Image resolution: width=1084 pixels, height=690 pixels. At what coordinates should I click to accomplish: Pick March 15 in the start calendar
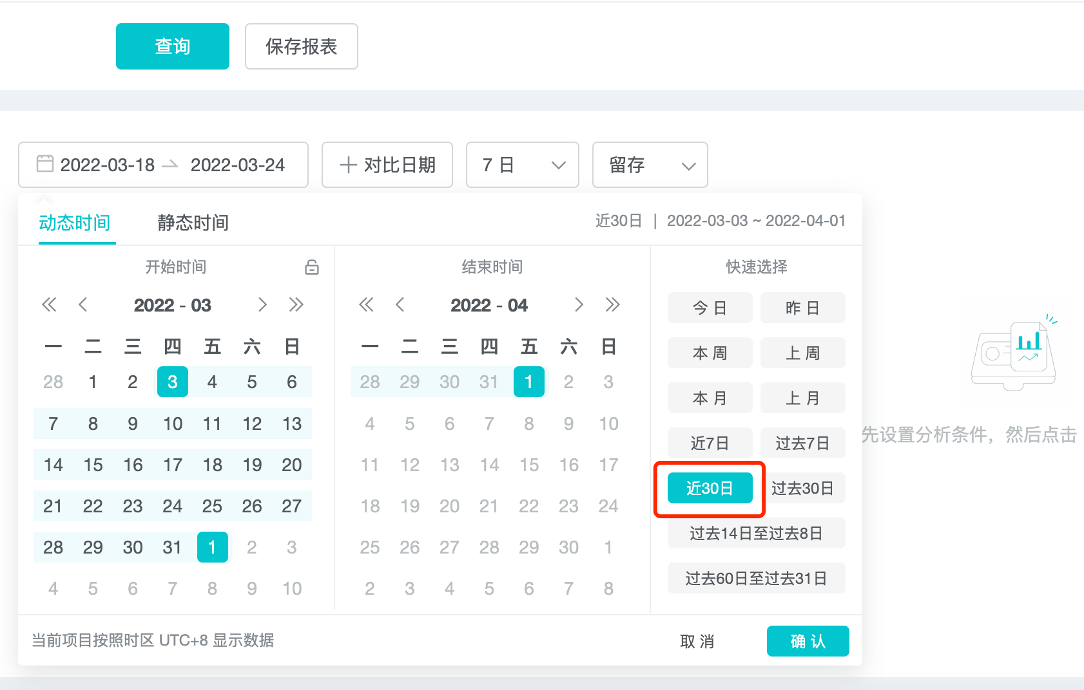coord(93,465)
